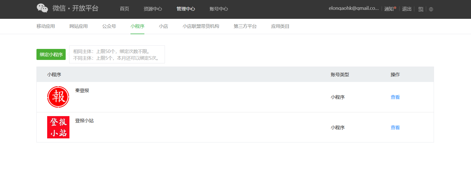471x185 pixels.
Task: Click the 登报小站 mini program name
Action: coord(84,121)
